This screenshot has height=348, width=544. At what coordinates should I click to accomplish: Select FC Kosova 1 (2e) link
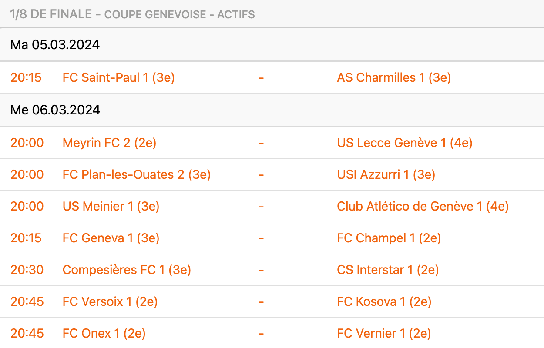384,301
